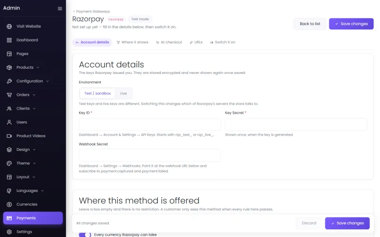Click the Layout panel icon
The width and height of the screenshot is (380, 237).
(9, 177)
